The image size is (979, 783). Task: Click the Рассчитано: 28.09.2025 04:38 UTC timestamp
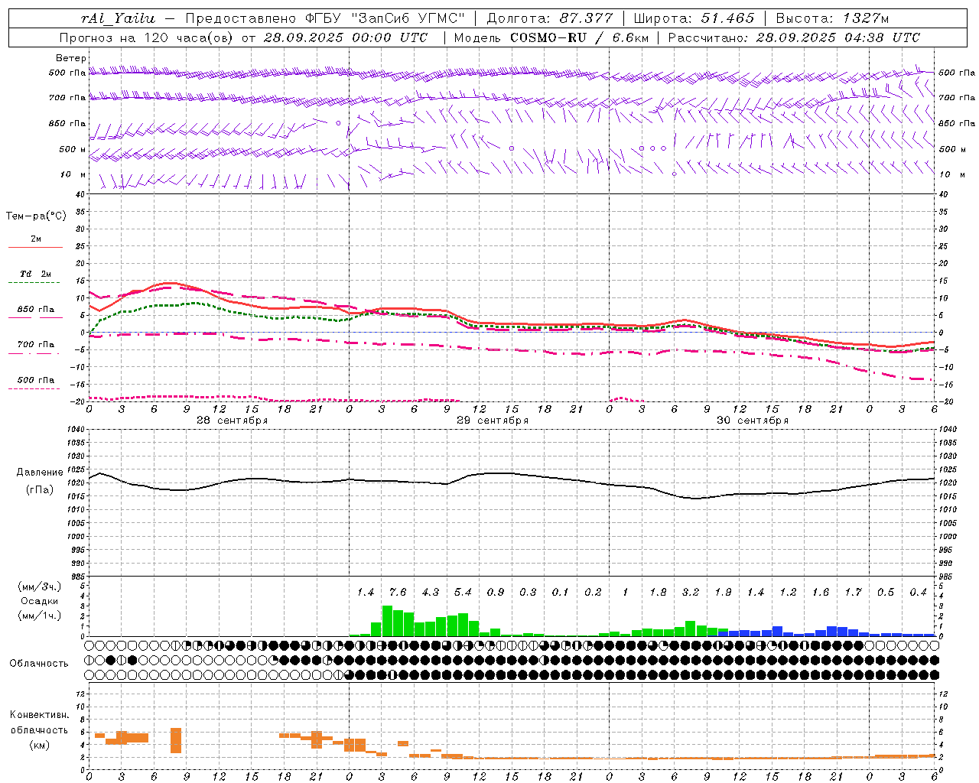[x=794, y=37]
